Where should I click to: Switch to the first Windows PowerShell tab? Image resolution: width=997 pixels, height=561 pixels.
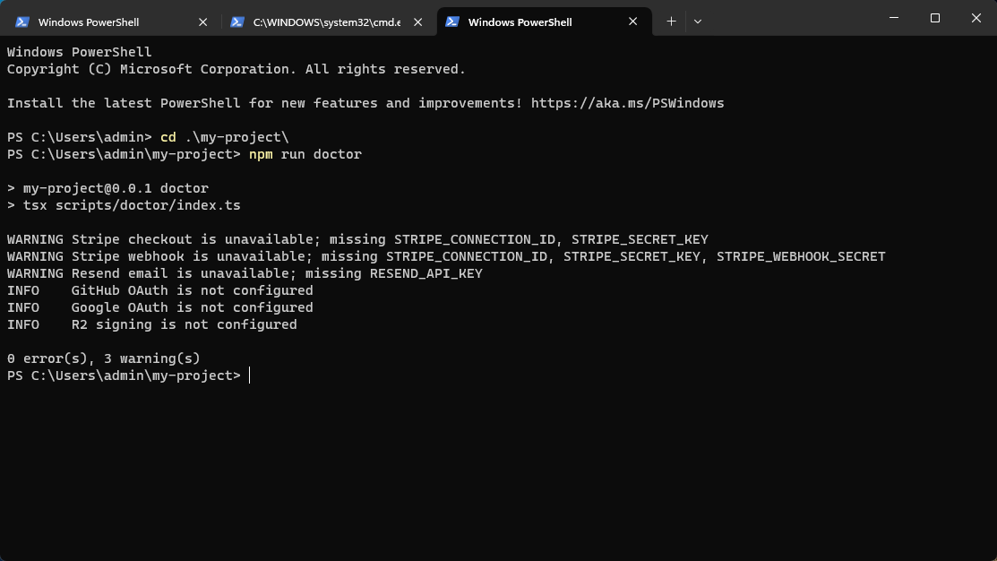(111, 22)
